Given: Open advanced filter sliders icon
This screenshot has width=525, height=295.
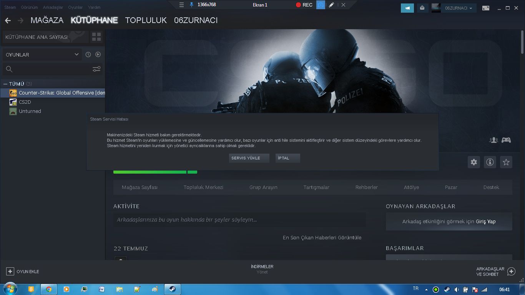Looking at the screenshot, I should click(96, 69).
